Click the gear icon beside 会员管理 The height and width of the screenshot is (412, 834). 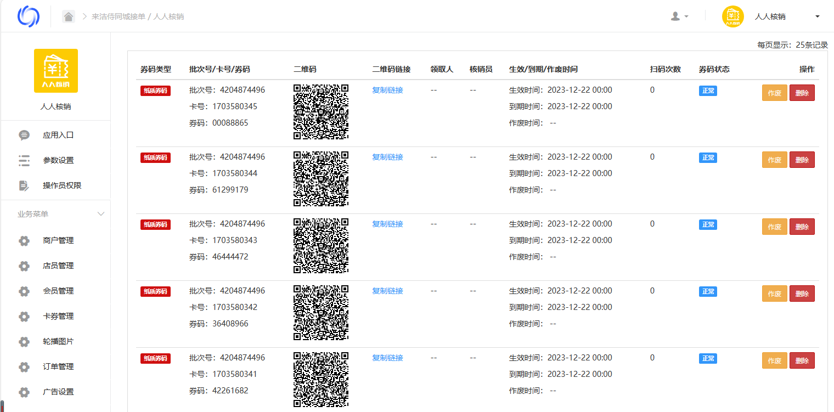tap(24, 291)
